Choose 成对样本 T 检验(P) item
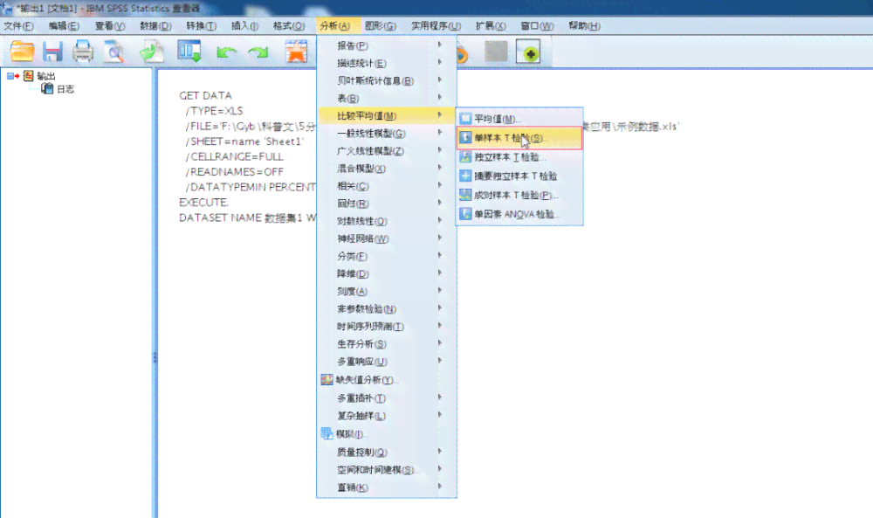 click(519, 195)
